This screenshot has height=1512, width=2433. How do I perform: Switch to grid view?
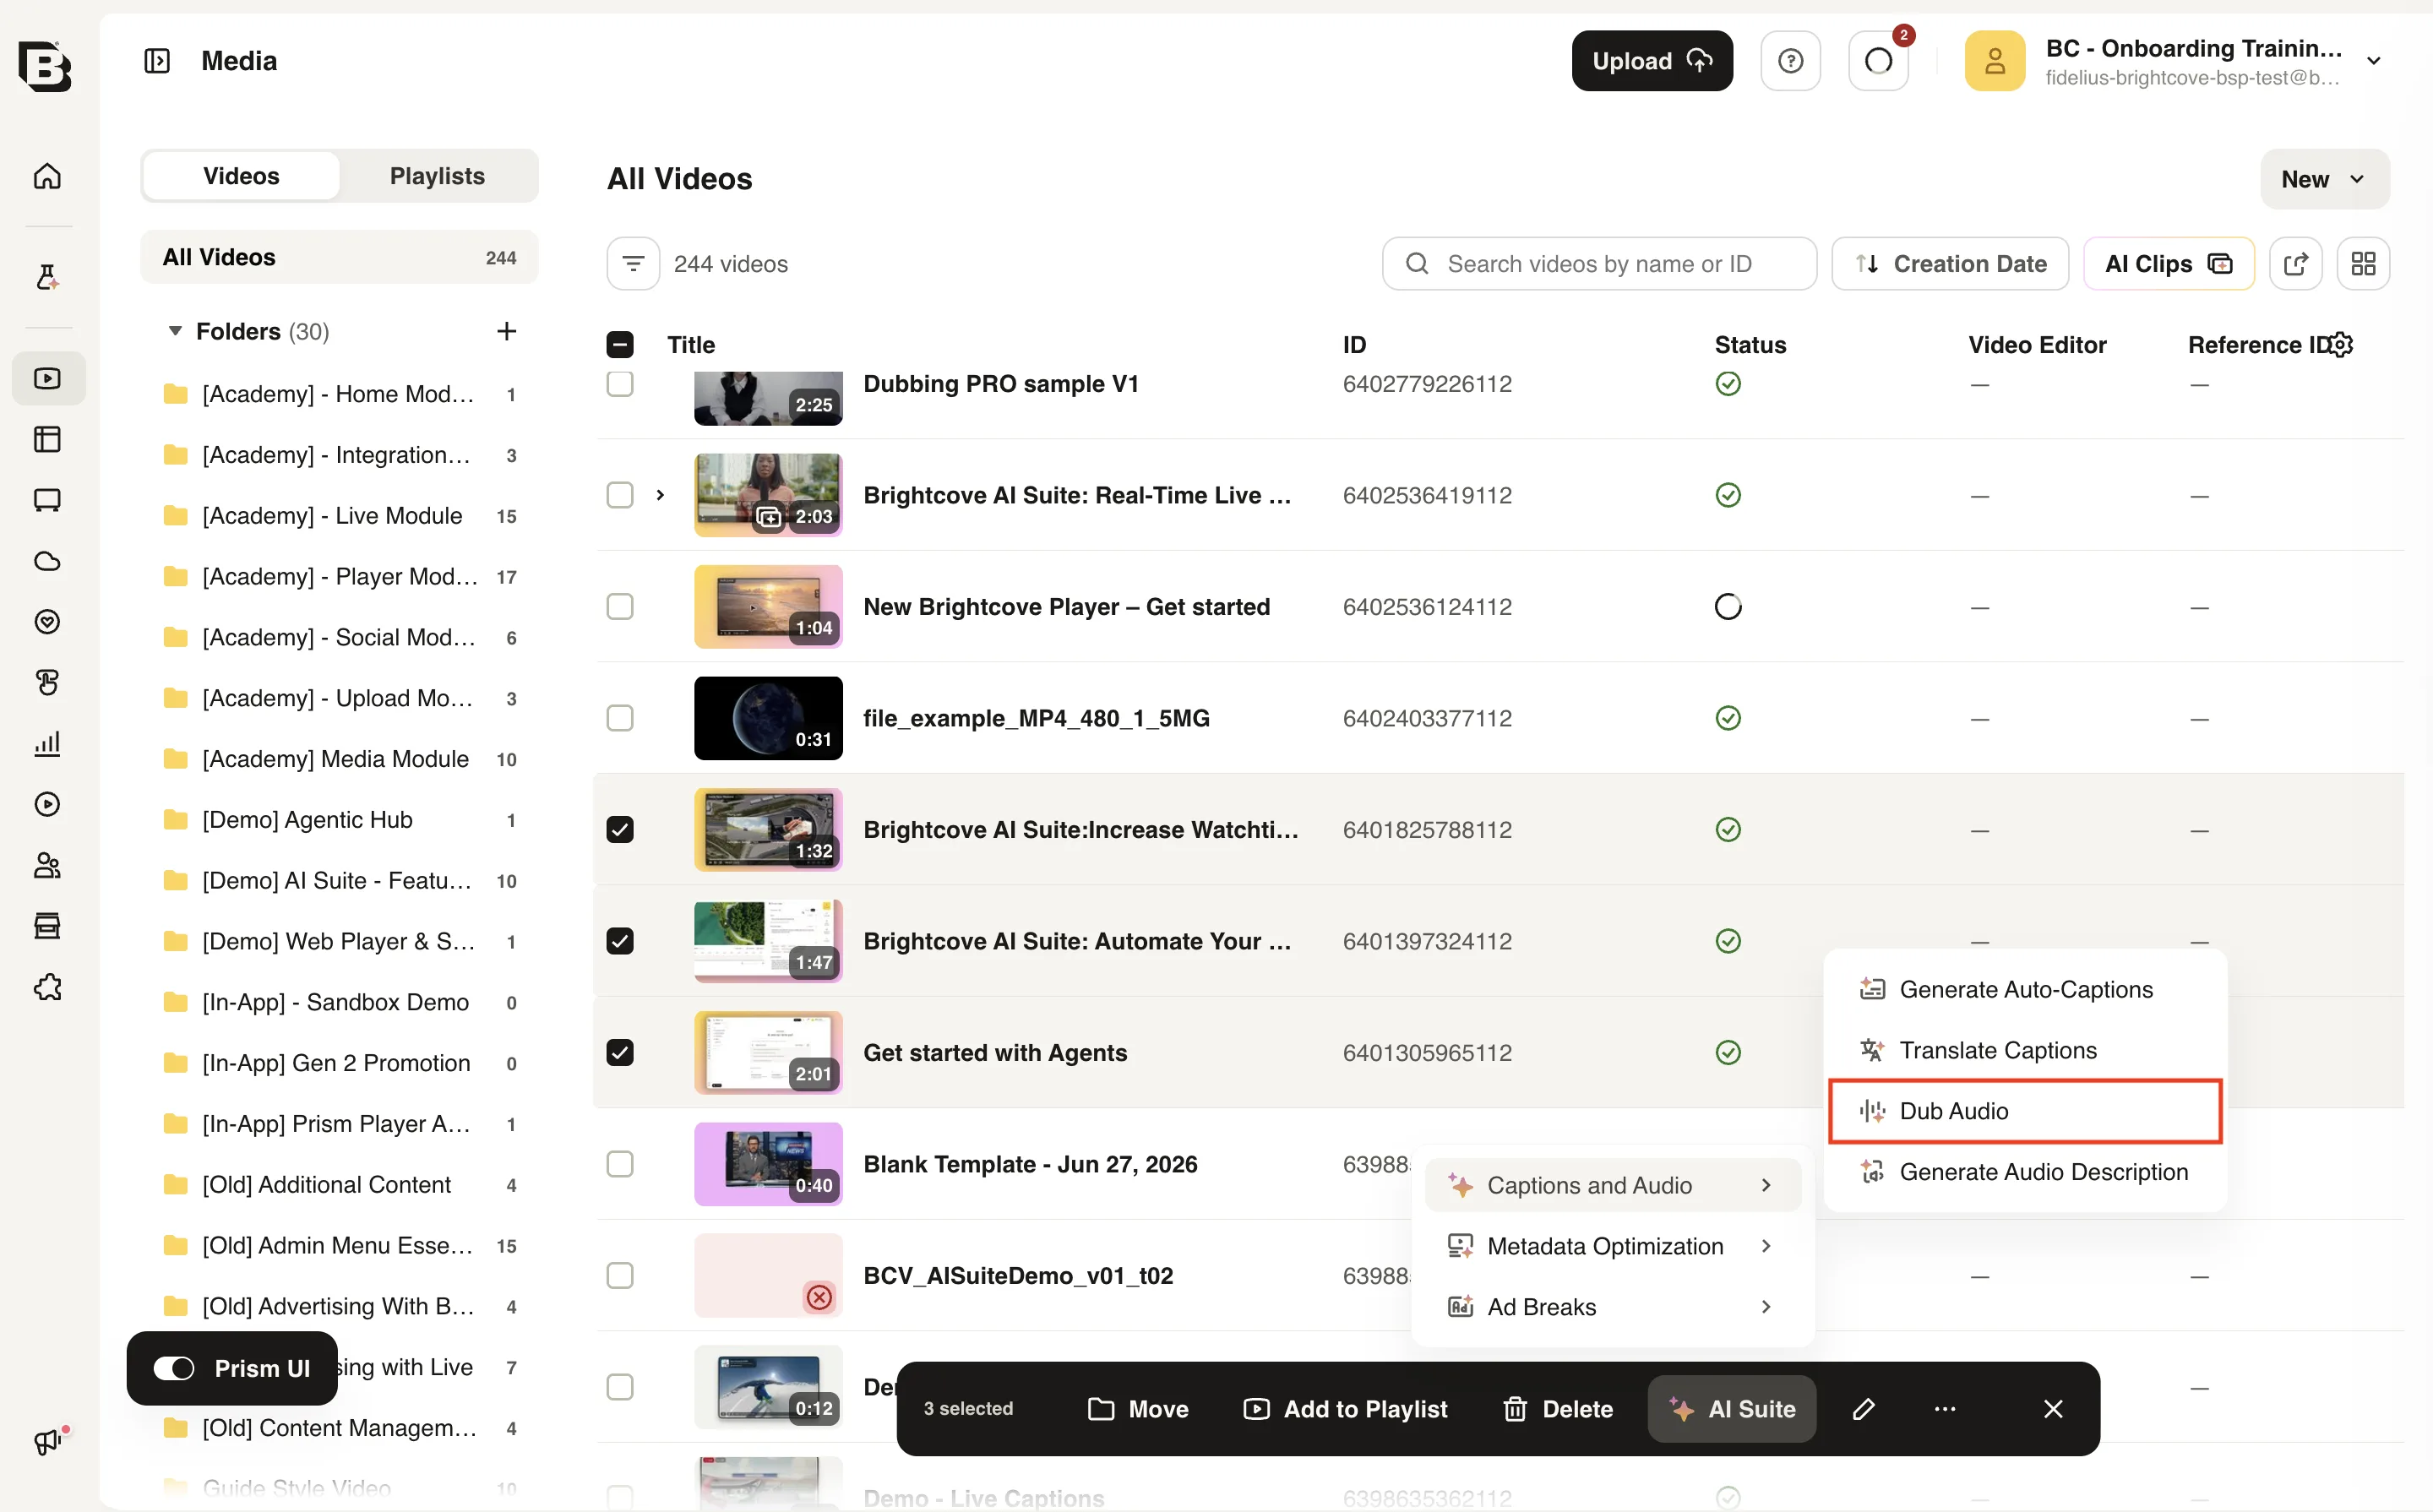[x=2363, y=264]
